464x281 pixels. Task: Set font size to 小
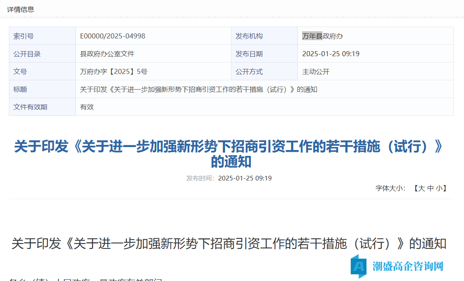[439, 188]
